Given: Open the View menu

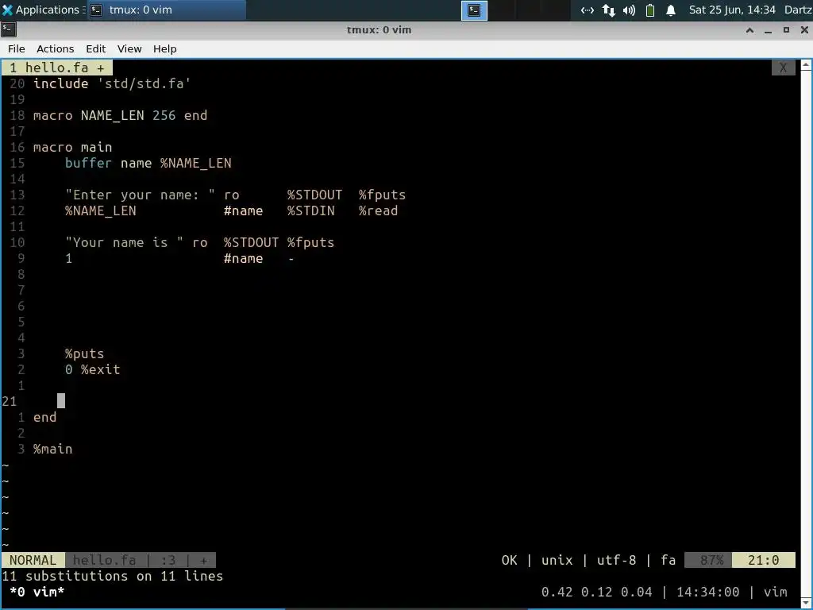Looking at the screenshot, I should 129,48.
